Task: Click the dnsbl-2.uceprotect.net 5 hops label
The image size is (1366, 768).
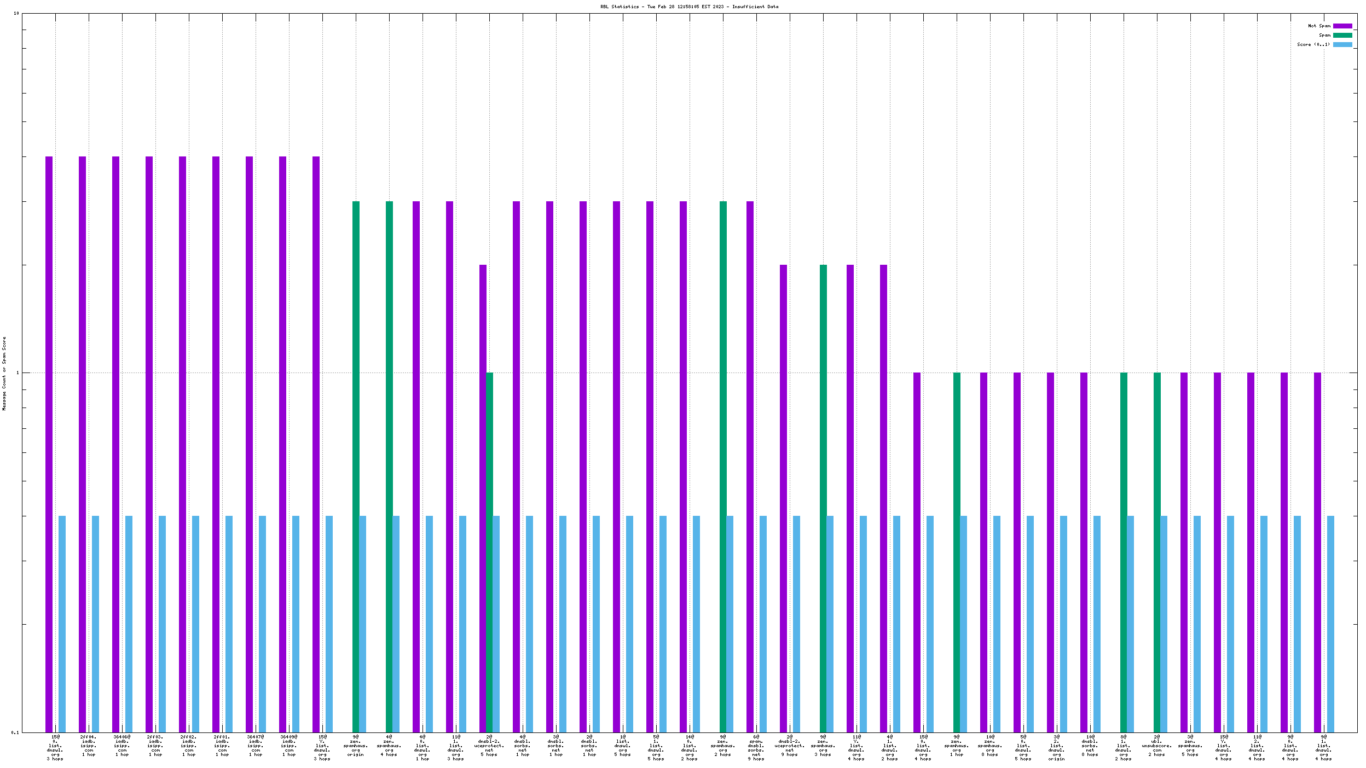Action: click(x=489, y=746)
